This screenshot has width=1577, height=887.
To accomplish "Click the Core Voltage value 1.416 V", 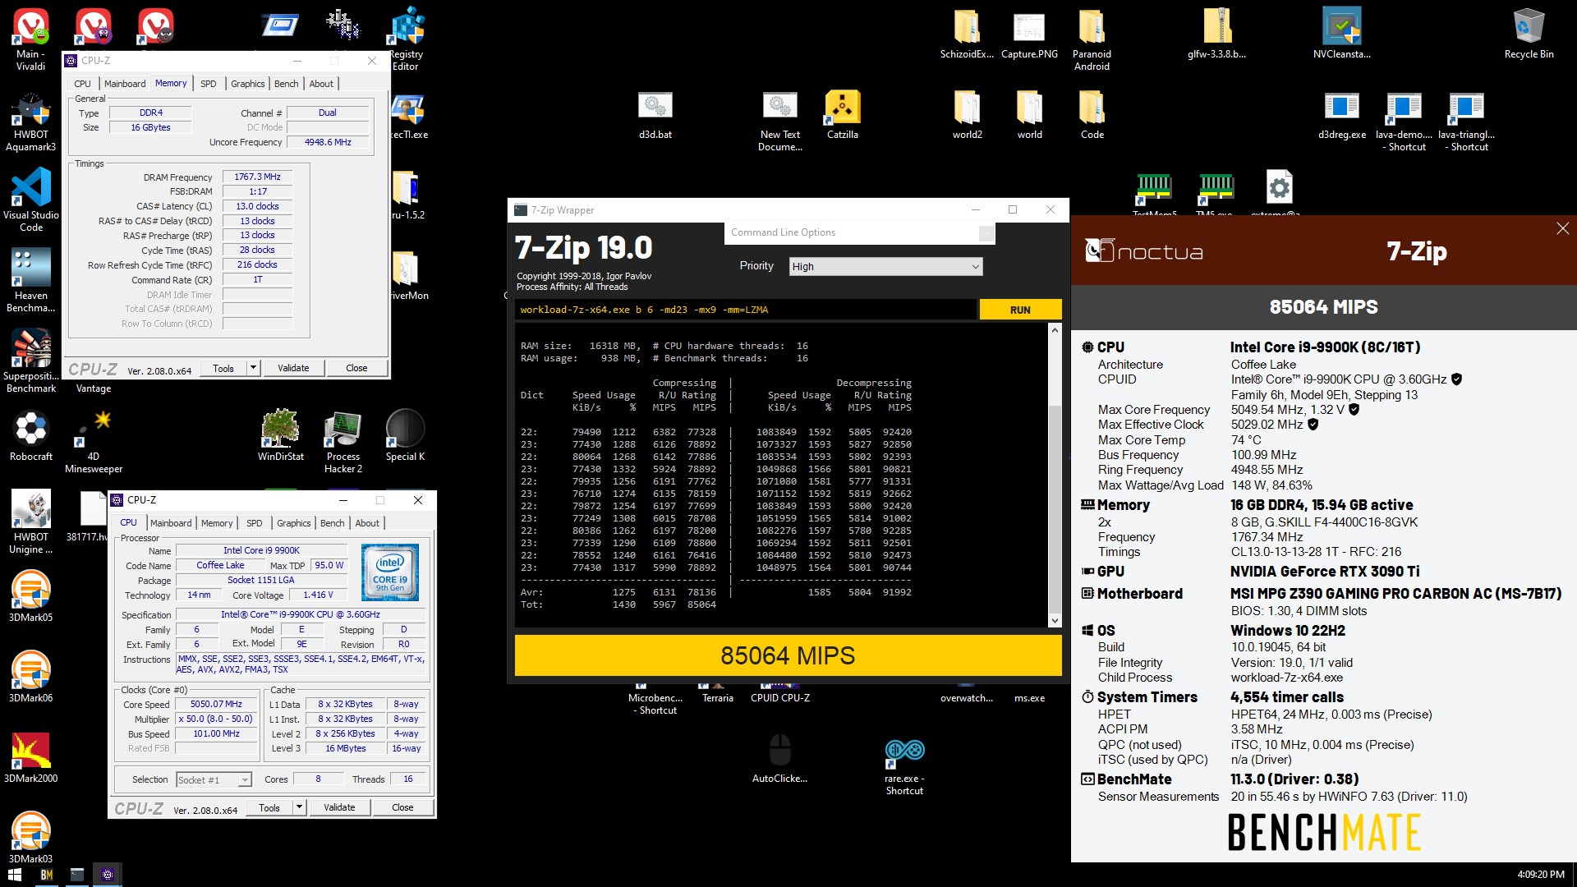I will (x=318, y=595).
